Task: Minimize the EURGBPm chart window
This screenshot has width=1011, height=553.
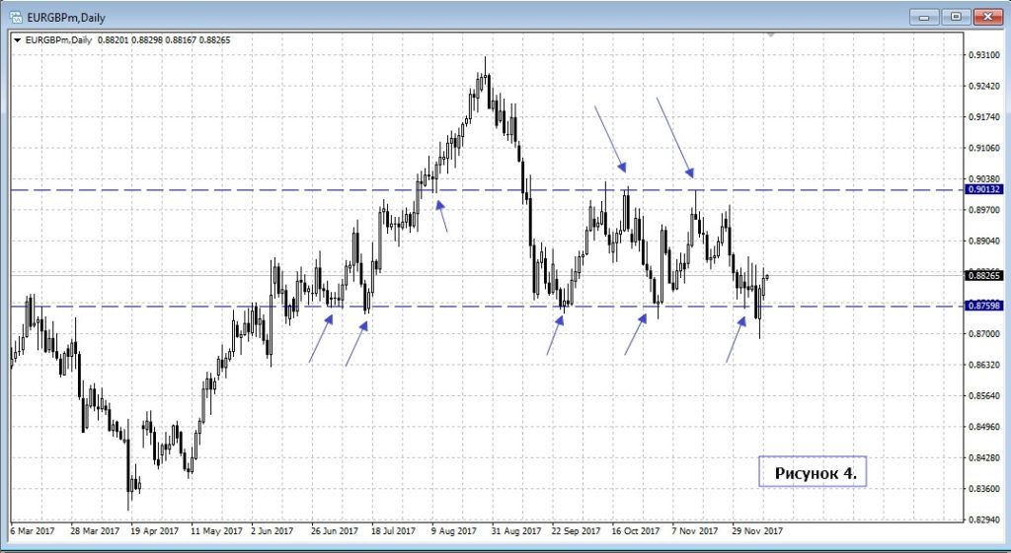Action: tap(923, 16)
